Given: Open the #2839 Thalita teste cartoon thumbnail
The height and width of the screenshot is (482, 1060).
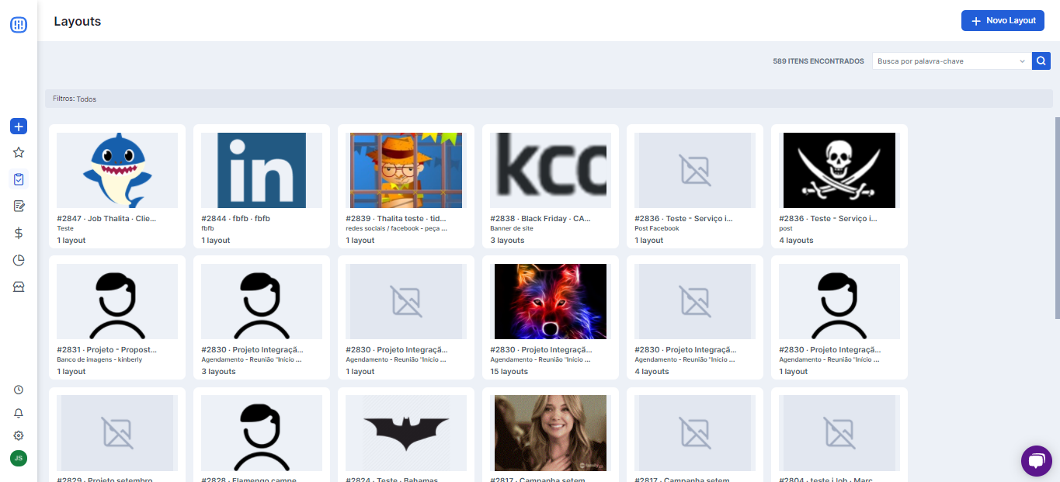Looking at the screenshot, I should (406, 170).
